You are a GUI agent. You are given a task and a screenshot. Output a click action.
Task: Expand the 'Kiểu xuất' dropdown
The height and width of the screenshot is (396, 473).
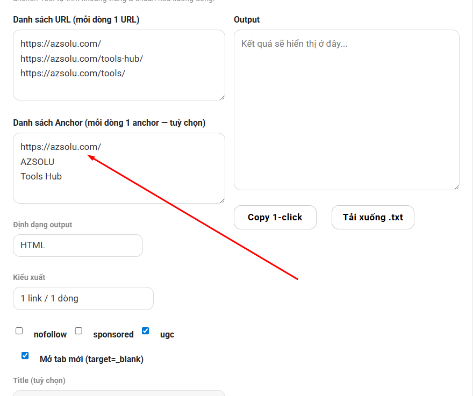(x=83, y=298)
